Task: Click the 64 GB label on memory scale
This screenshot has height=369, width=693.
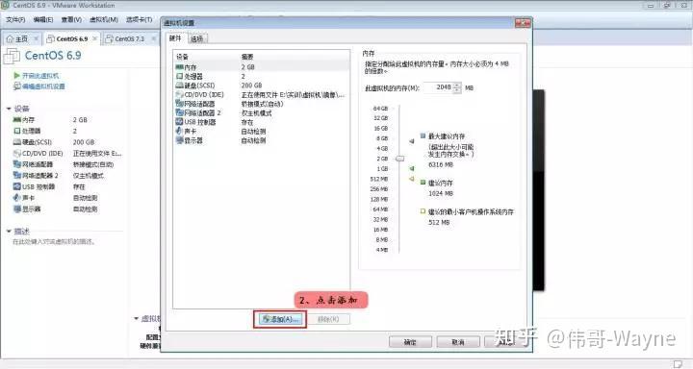Action: (x=380, y=109)
